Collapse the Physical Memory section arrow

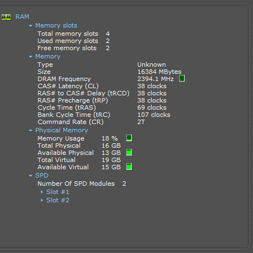click(x=30, y=131)
